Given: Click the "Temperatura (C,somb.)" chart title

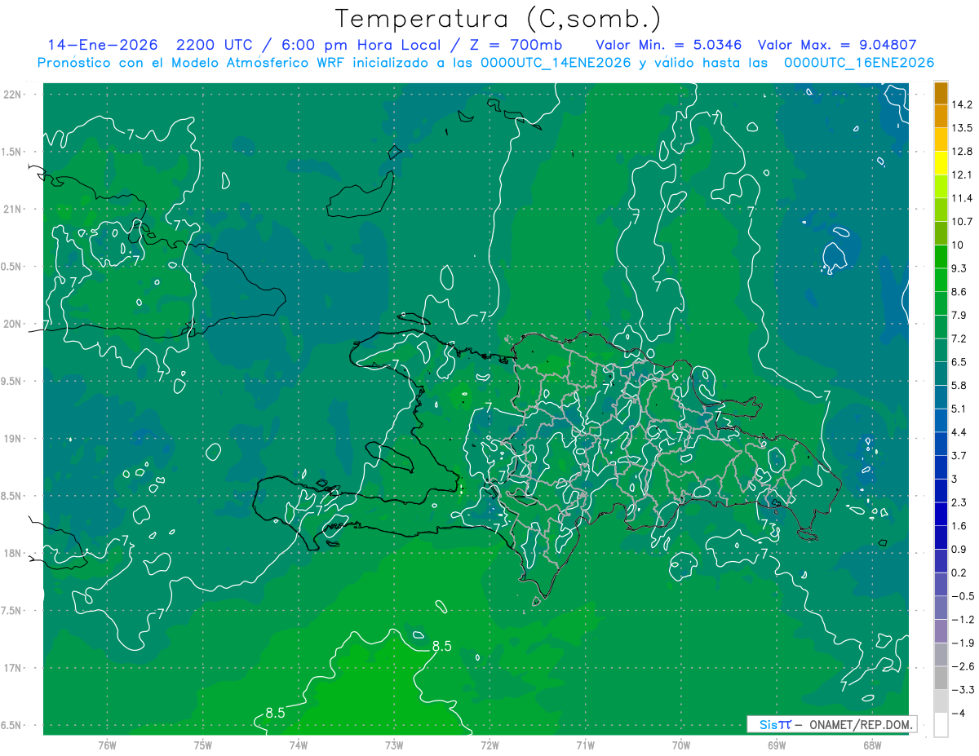Looking at the screenshot, I should 498,19.
